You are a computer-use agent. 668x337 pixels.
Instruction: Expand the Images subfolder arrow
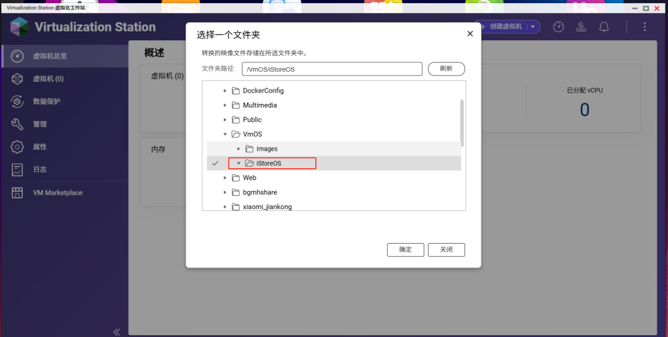239,148
